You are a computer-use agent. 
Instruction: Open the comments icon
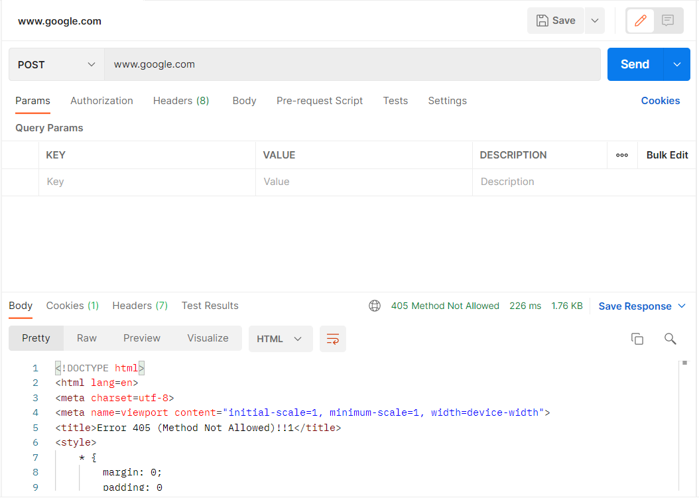click(x=668, y=21)
